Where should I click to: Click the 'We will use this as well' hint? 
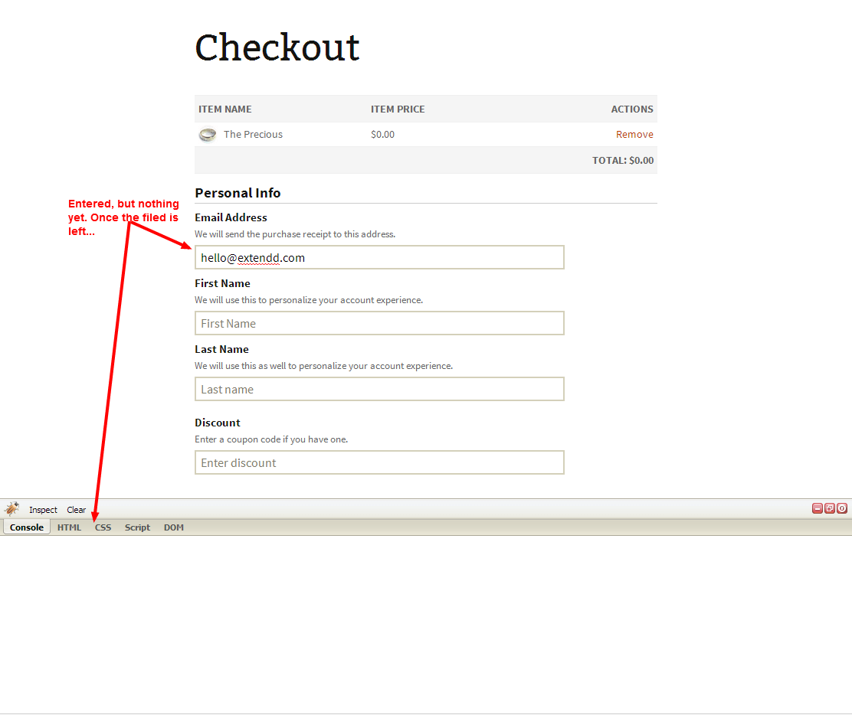tap(324, 366)
